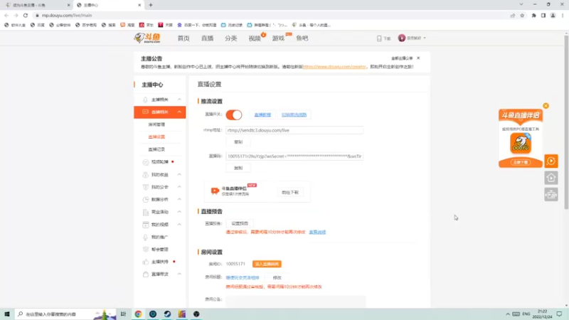569x320 pixels.
Task: Copy the stream key with its copy button
Action: point(238,168)
